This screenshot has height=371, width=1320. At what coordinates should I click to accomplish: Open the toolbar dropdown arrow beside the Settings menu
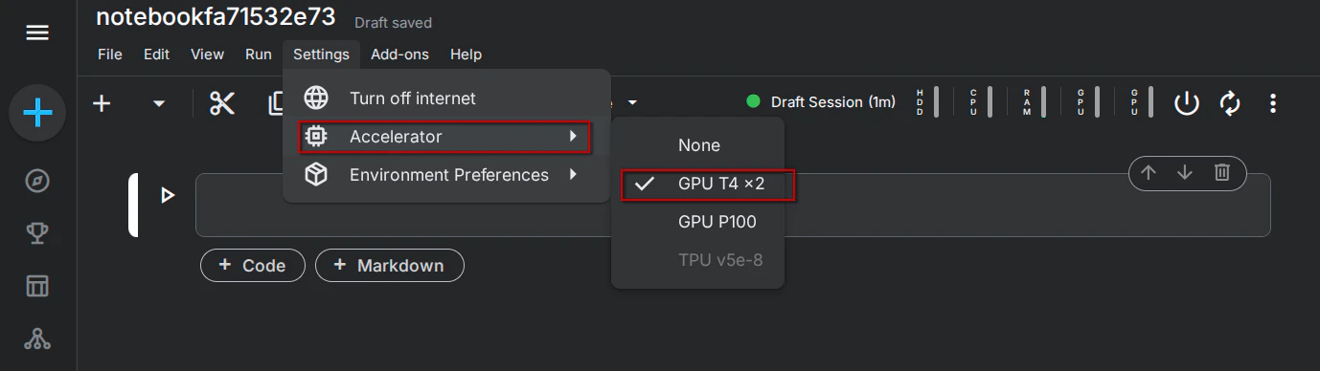(x=632, y=102)
